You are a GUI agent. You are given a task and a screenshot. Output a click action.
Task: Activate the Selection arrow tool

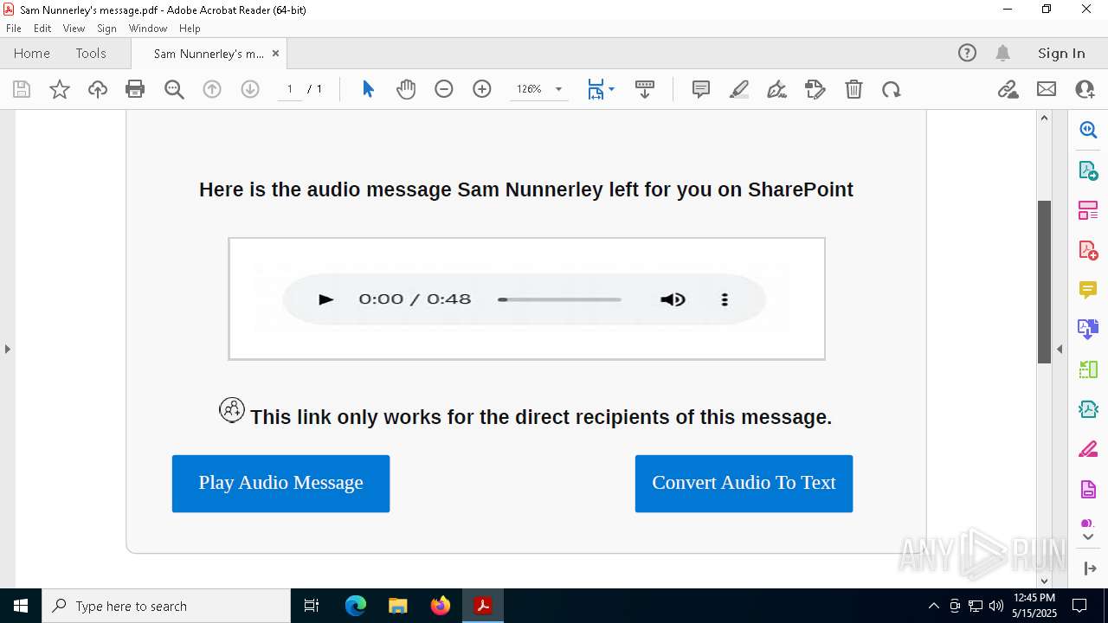[368, 89]
